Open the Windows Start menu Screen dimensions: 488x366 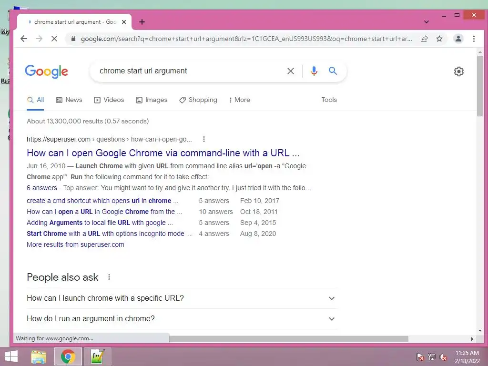11,356
